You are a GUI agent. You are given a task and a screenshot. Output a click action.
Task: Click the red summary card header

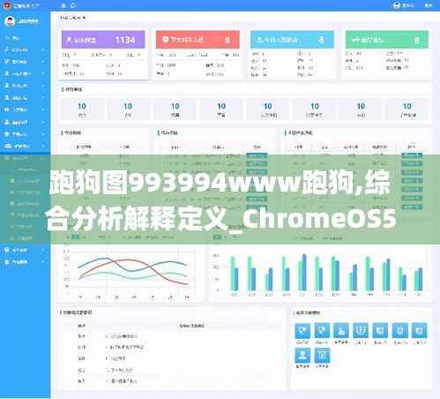coord(198,40)
